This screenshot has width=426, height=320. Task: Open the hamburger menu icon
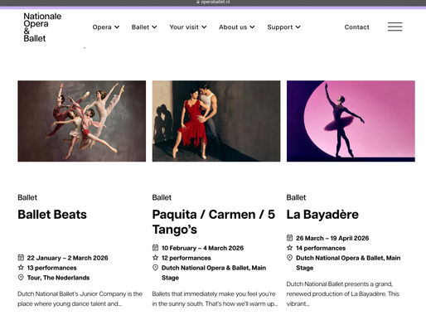pos(395,27)
